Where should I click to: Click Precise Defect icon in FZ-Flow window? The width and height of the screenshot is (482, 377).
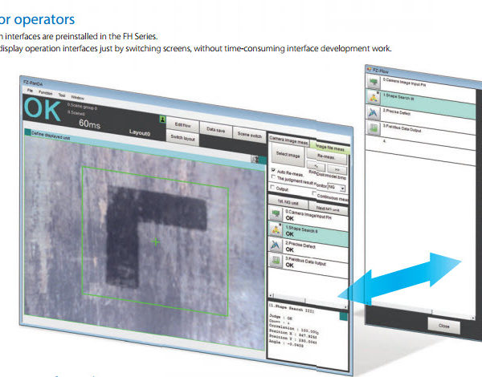click(374, 112)
